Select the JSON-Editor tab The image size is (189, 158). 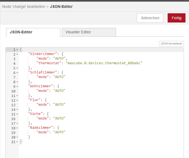(33, 32)
